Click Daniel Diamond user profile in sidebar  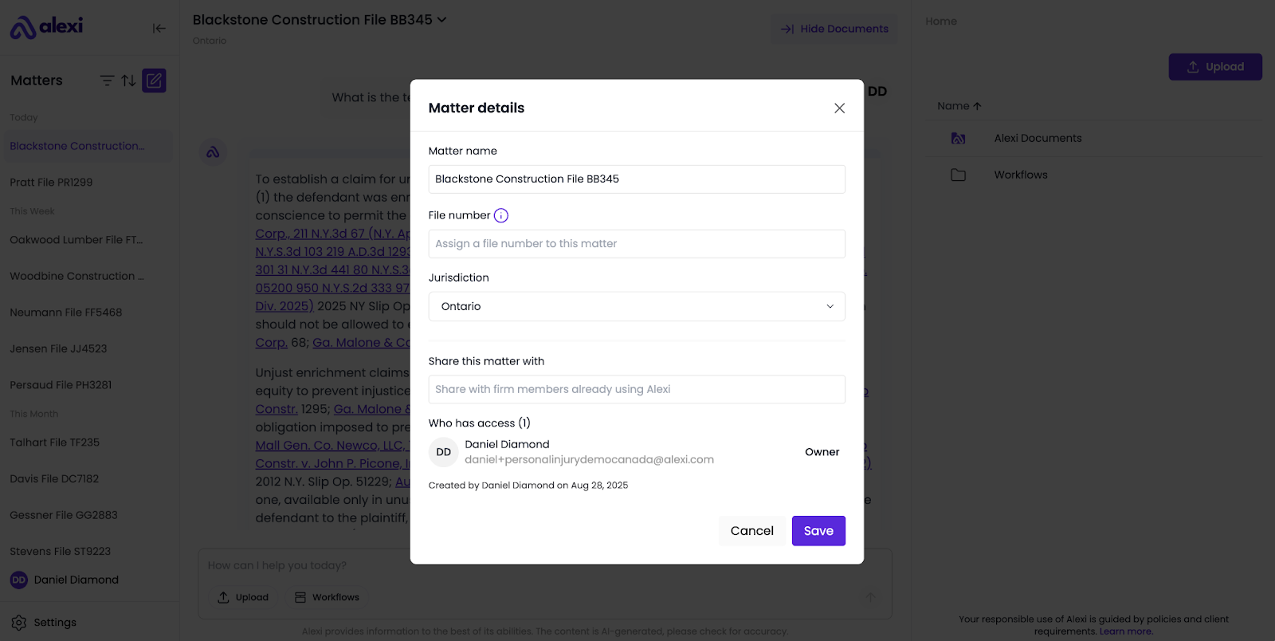point(65,580)
